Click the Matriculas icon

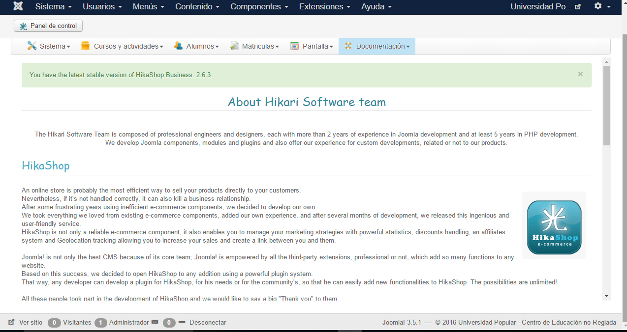(234, 46)
